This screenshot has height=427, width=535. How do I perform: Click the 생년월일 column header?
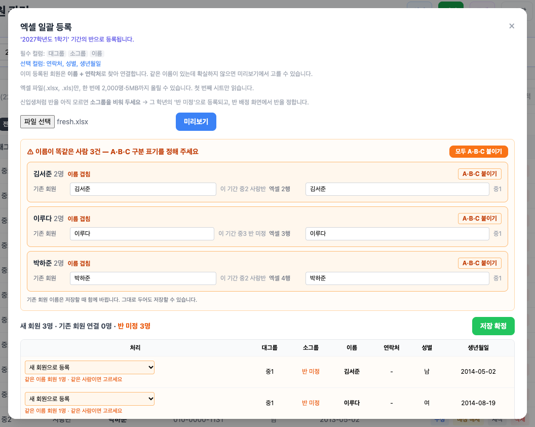(x=478, y=348)
